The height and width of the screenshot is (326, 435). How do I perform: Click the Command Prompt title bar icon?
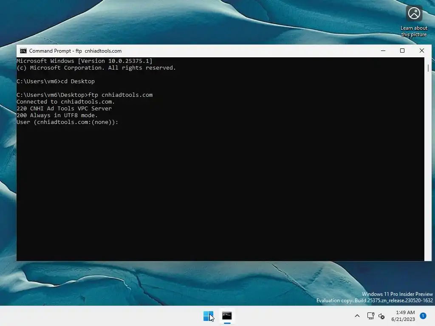[x=23, y=51]
